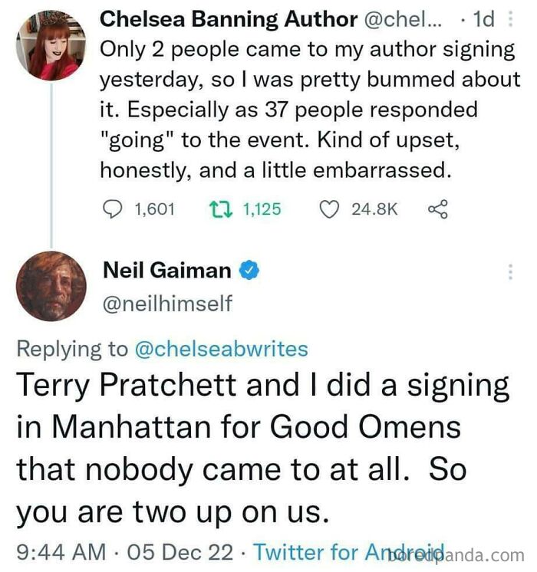Image resolution: width=537 pixels, height=572 pixels.
Task: Open the @neilhimself handle
Action: 167,304
